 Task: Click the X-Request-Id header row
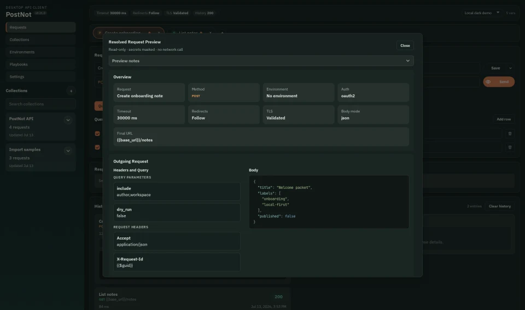point(177,262)
